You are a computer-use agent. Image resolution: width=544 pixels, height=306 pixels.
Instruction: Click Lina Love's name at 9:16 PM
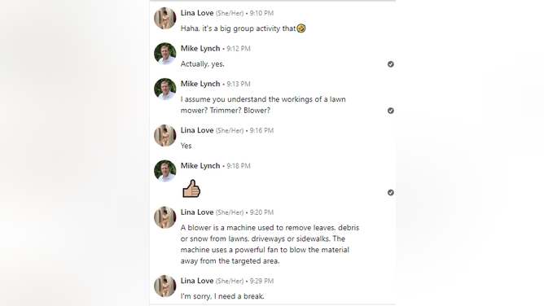click(197, 130)
